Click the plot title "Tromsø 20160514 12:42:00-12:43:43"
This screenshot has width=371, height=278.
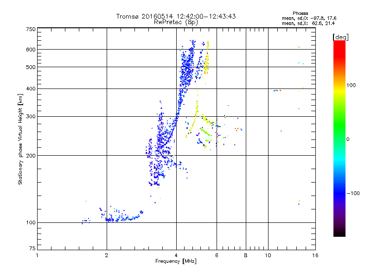point(176,16)
